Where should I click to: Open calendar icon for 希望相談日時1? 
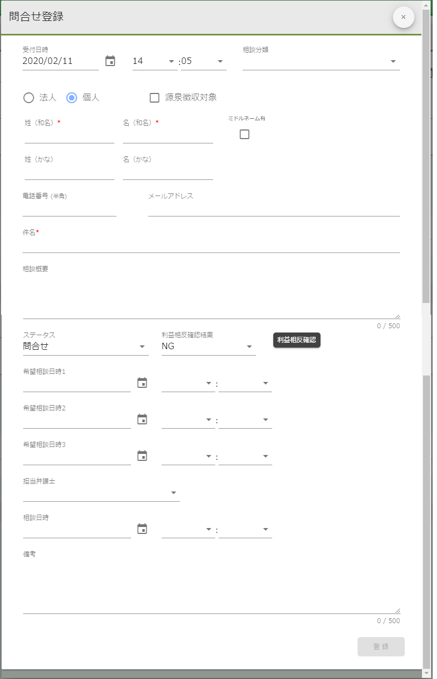pos(142,382)
